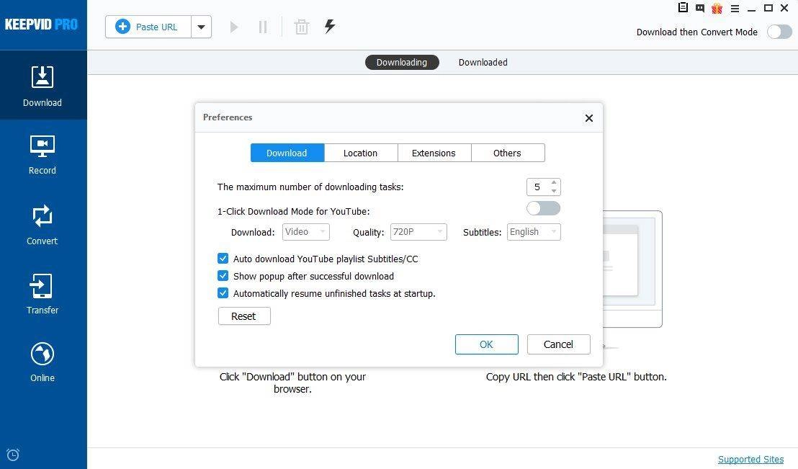Open the Subtitles English dropdown
The height and width of the screenshot is (469, 798).
[x=534, y=232]
